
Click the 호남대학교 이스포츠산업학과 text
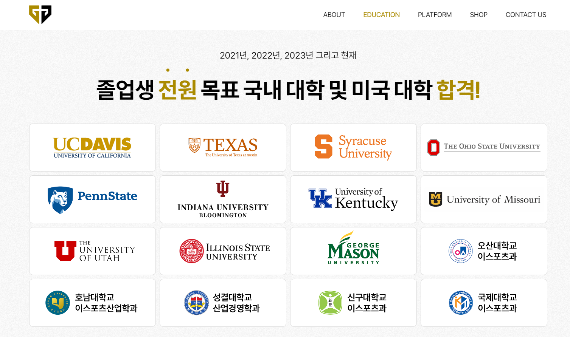[x=106, y=303]
